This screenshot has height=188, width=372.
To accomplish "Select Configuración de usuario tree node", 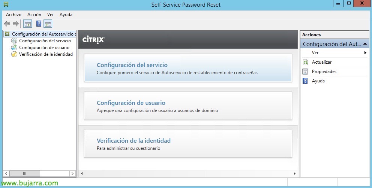I will pos(44,48).
